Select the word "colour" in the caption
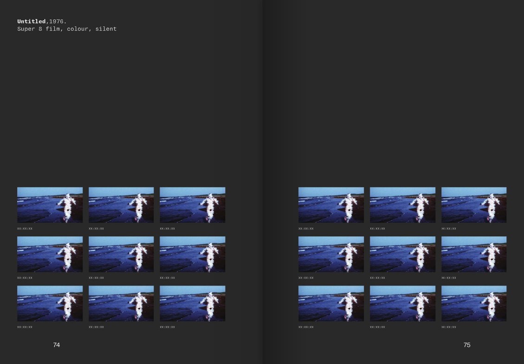The image size is (524, 364). (x=78, y=29)
